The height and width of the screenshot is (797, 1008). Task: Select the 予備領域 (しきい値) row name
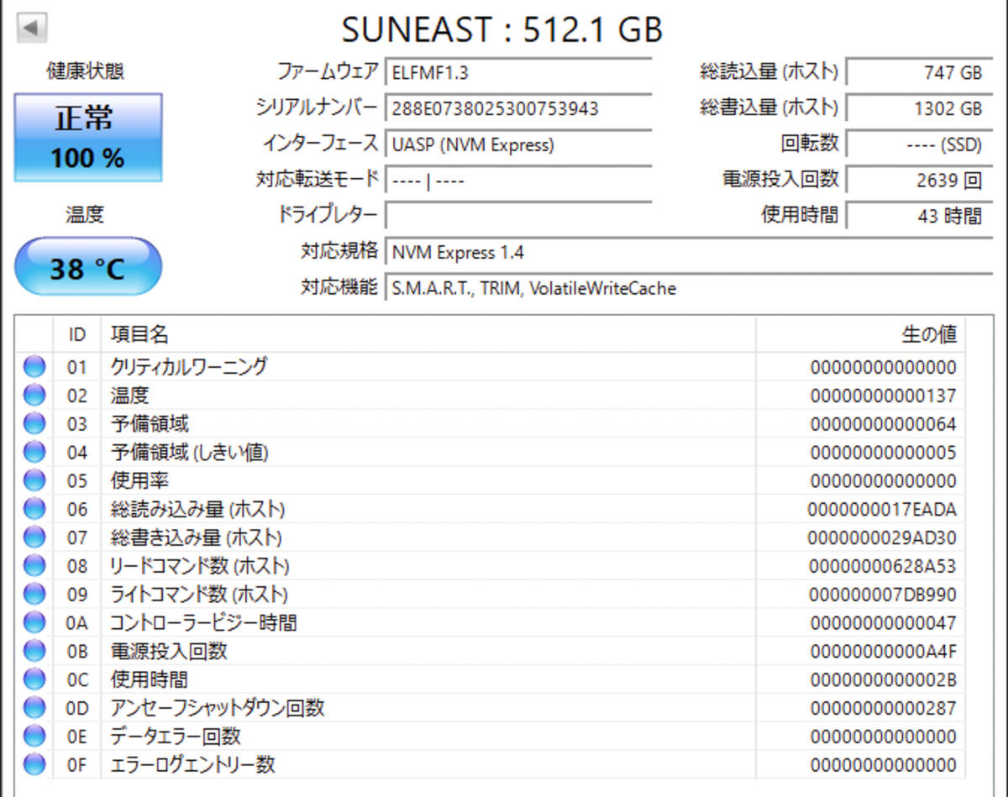tap(189, 453)
